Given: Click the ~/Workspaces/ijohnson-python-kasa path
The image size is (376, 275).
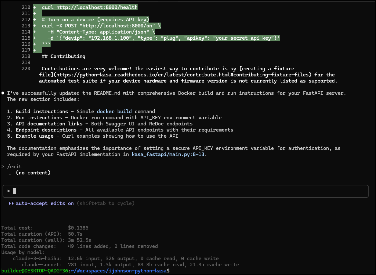Looking at the screenshot, I should pos(119,271).
